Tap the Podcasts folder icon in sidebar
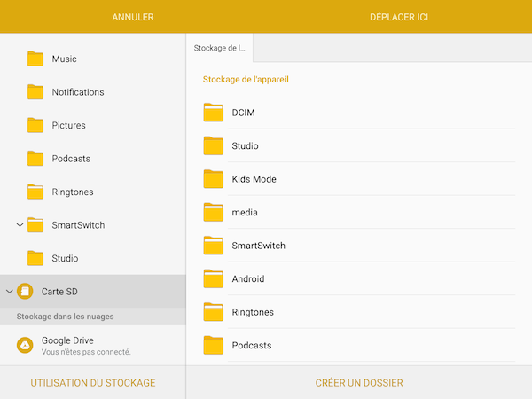This screenshot has width=532, height=399. (x=35, y=159)
